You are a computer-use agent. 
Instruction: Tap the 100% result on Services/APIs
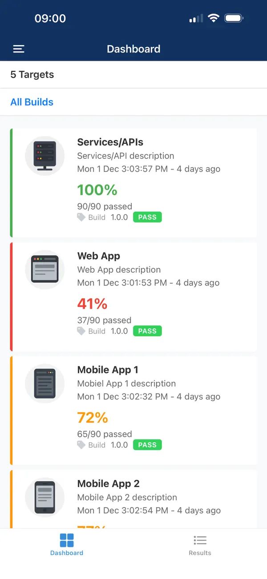click(x=97, y=190)
